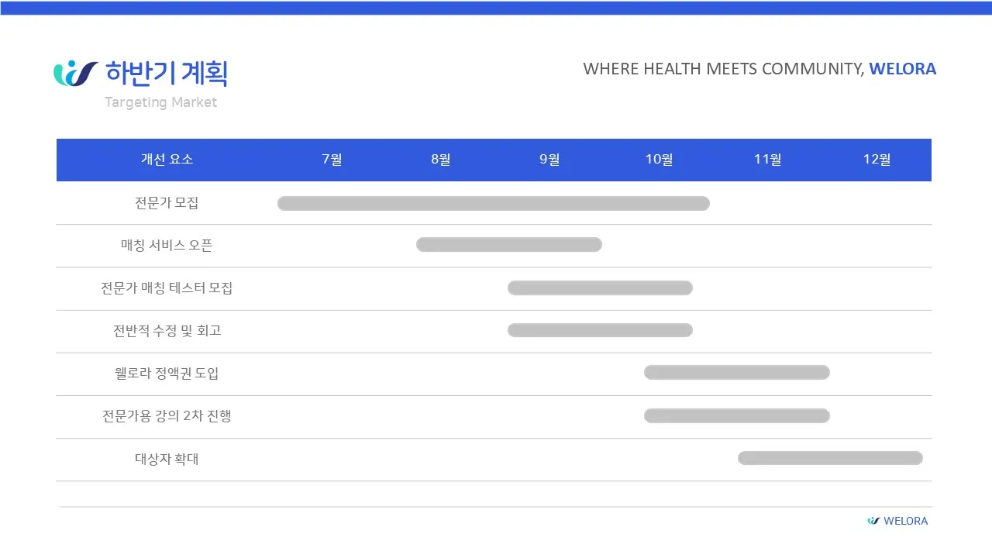Click the small Welora footer logo icon

click(x=873, y=521)
